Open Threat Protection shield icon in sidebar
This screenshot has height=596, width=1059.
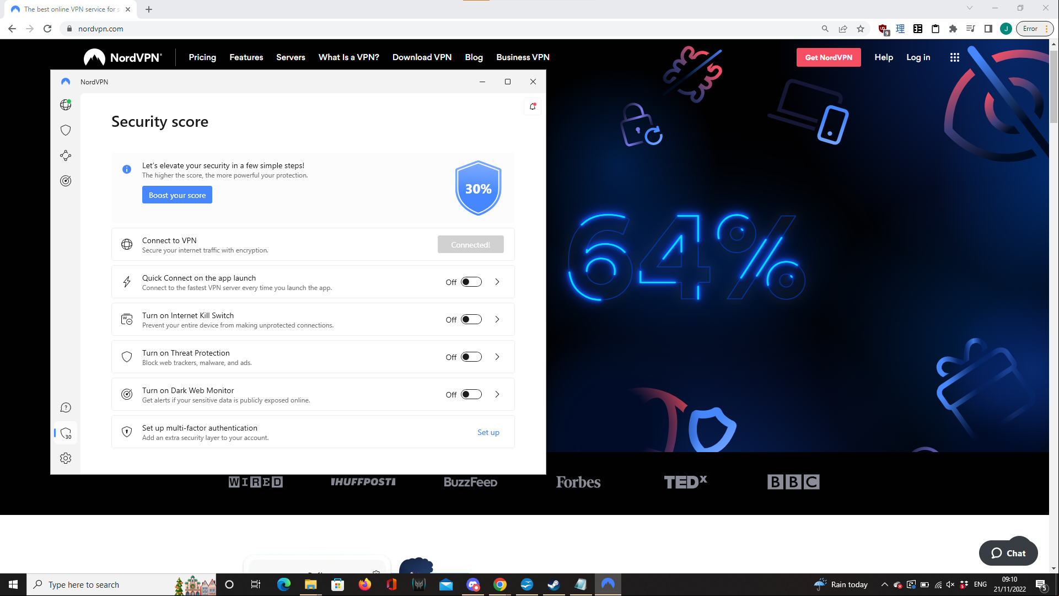pos(66,130)
